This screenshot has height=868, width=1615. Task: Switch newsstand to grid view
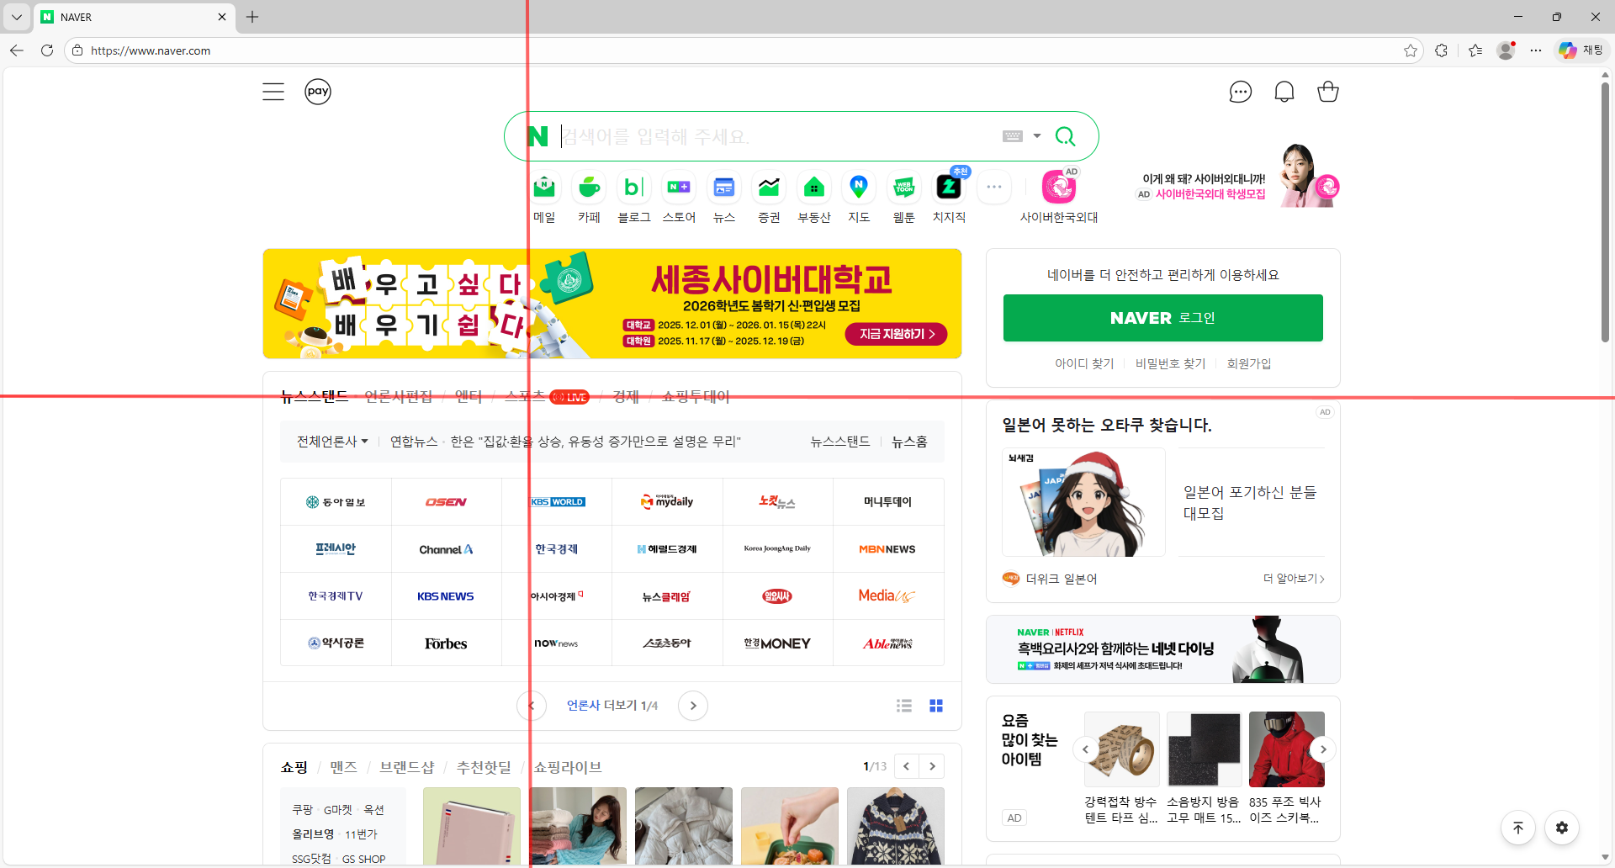(x=936, y=706)
